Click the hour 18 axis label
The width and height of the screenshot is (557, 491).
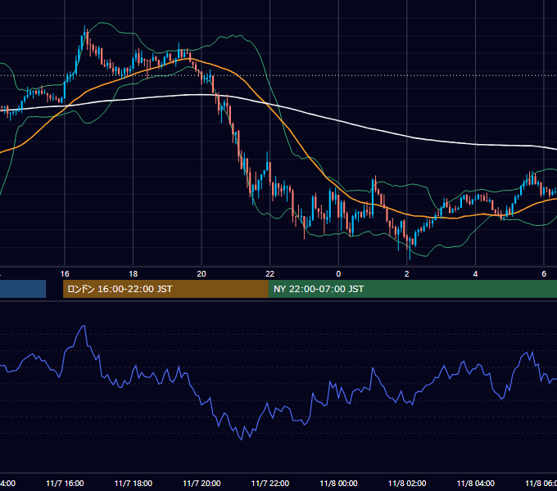click(134, 274)
